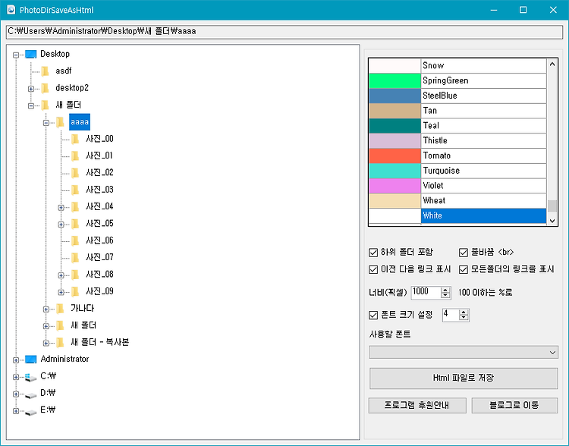Click the 프로그램 후원안내 button

[417, 405]
